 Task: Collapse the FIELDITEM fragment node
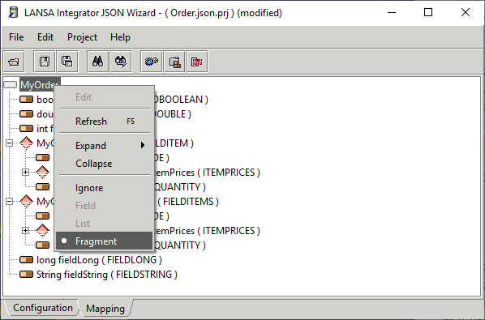click(10, 143)
